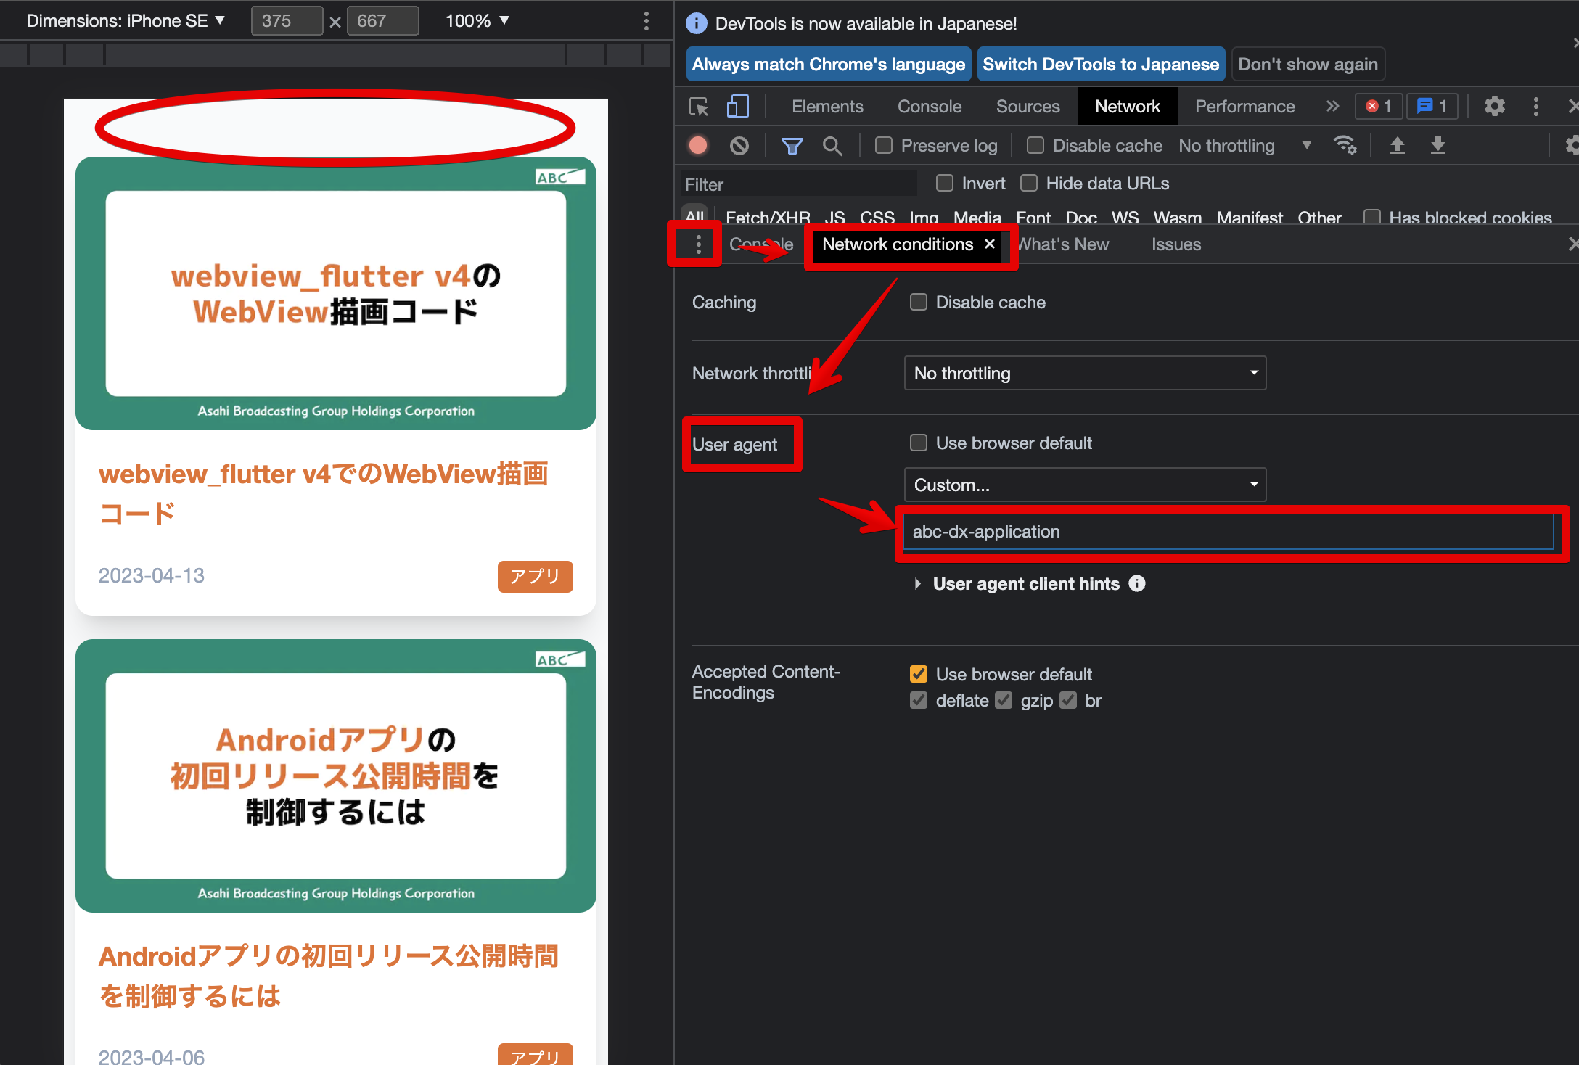Switch to the Elements tab

point(827,107)
